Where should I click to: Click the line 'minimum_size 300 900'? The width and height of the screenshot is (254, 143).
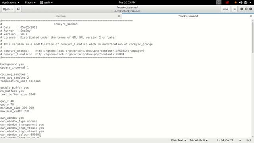[x=17, y=108]
